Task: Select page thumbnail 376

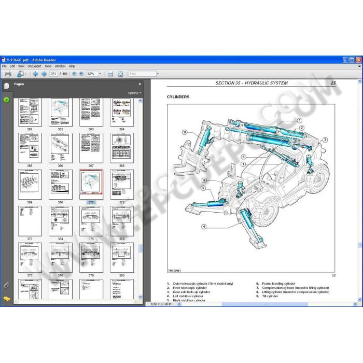Action: pyautogui.click(x=122, y=221)
